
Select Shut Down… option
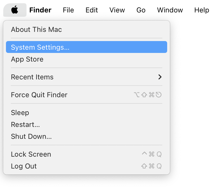click(x=31, y=136)
